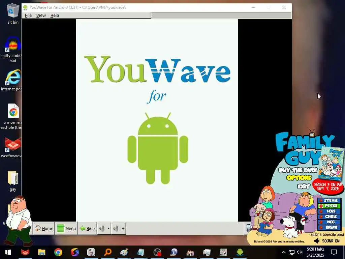Open the Windows Start menu
The height and width of the screenshot is (259, 345).
8,252
